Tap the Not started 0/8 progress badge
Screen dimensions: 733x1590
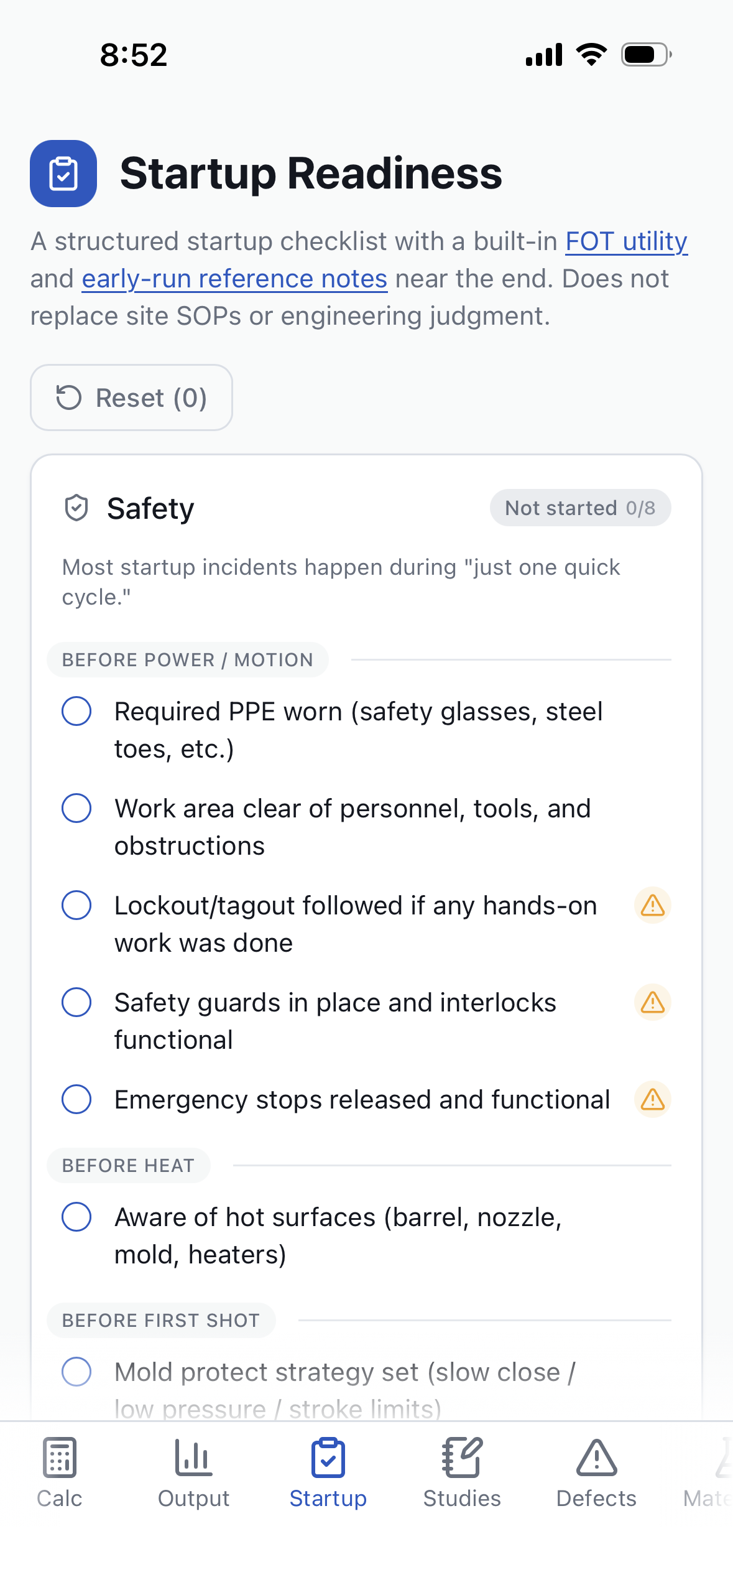tap(579, 507)
